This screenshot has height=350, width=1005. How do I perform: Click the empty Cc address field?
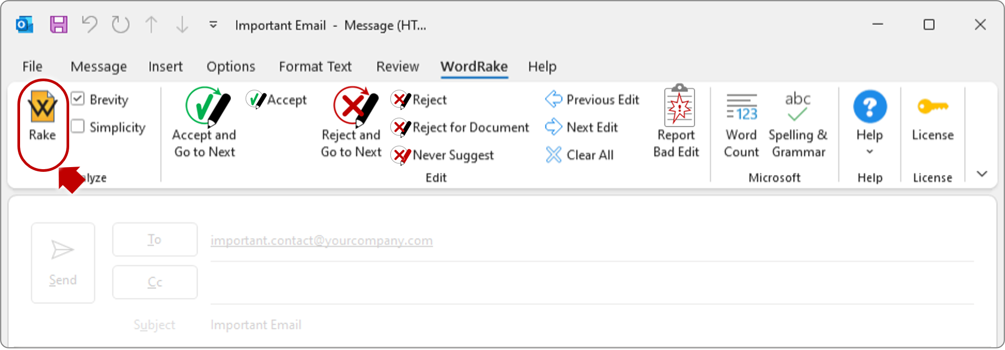pos(592,284)
